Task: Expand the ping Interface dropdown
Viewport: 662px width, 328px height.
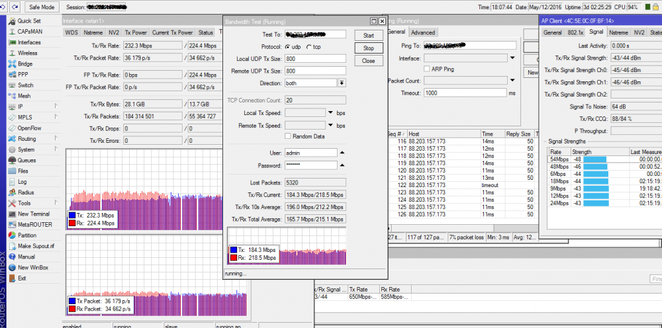Action: point(512,58)
